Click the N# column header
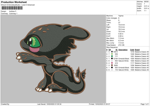The image size is (150, 106). [x=109, y=50]
